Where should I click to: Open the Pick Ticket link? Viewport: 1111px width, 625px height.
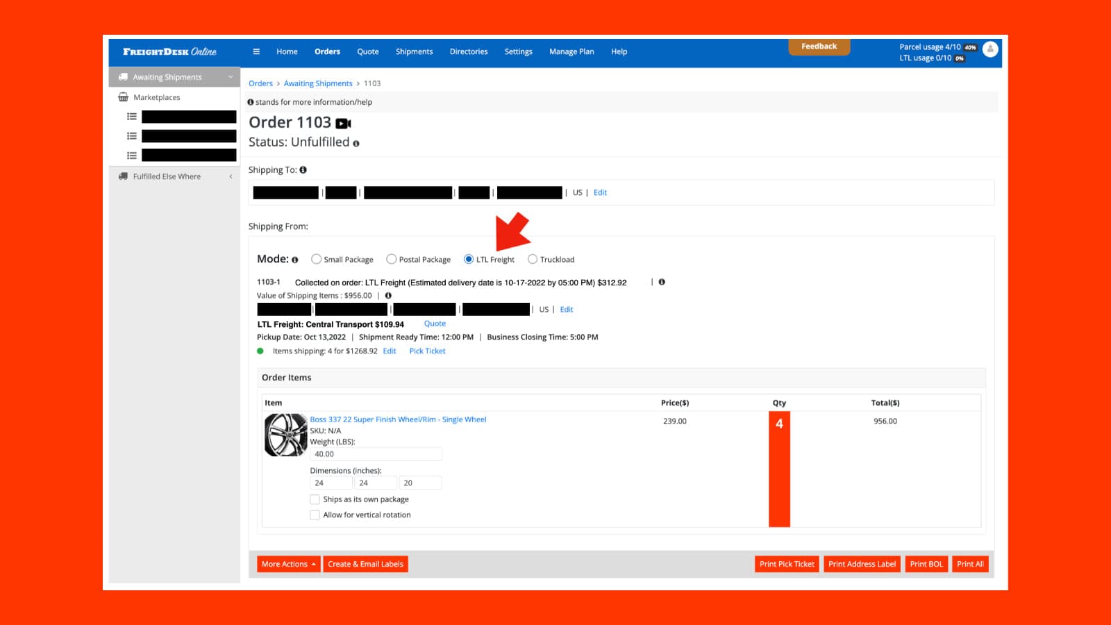427,351
